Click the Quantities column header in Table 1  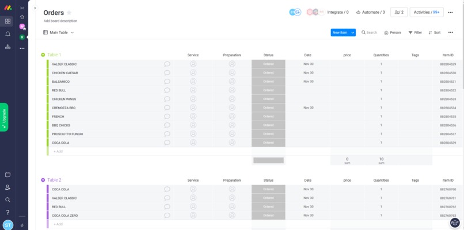click(x=381, y=55)
